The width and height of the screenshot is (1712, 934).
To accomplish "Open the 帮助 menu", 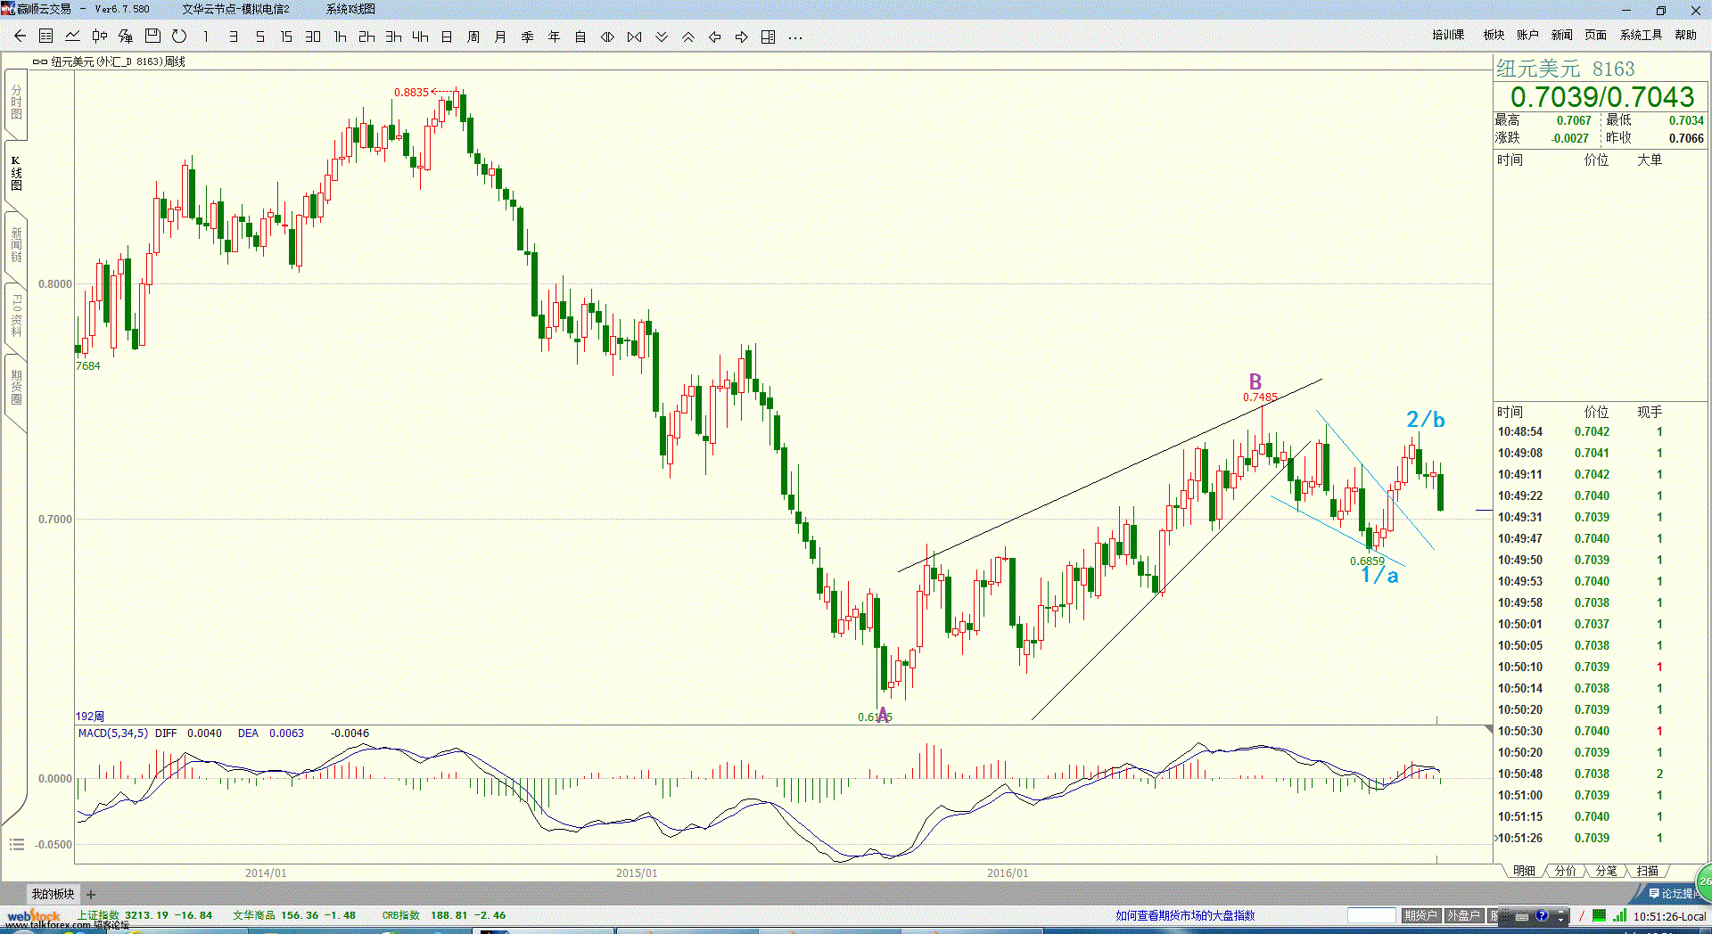I will point(1685,35).
